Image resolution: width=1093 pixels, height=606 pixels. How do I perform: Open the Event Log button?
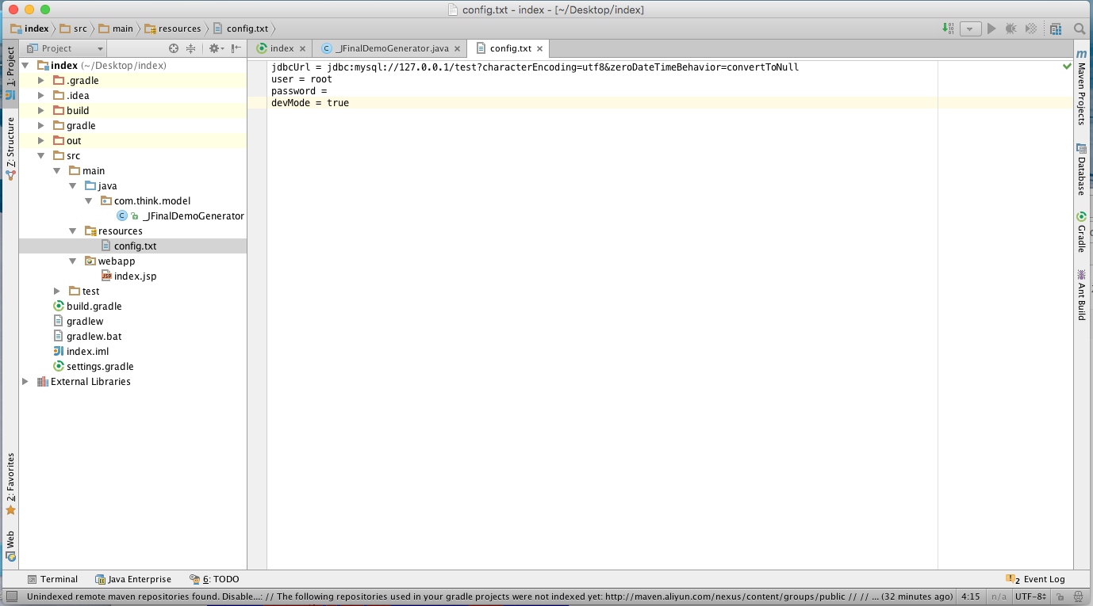[1036, 579]
